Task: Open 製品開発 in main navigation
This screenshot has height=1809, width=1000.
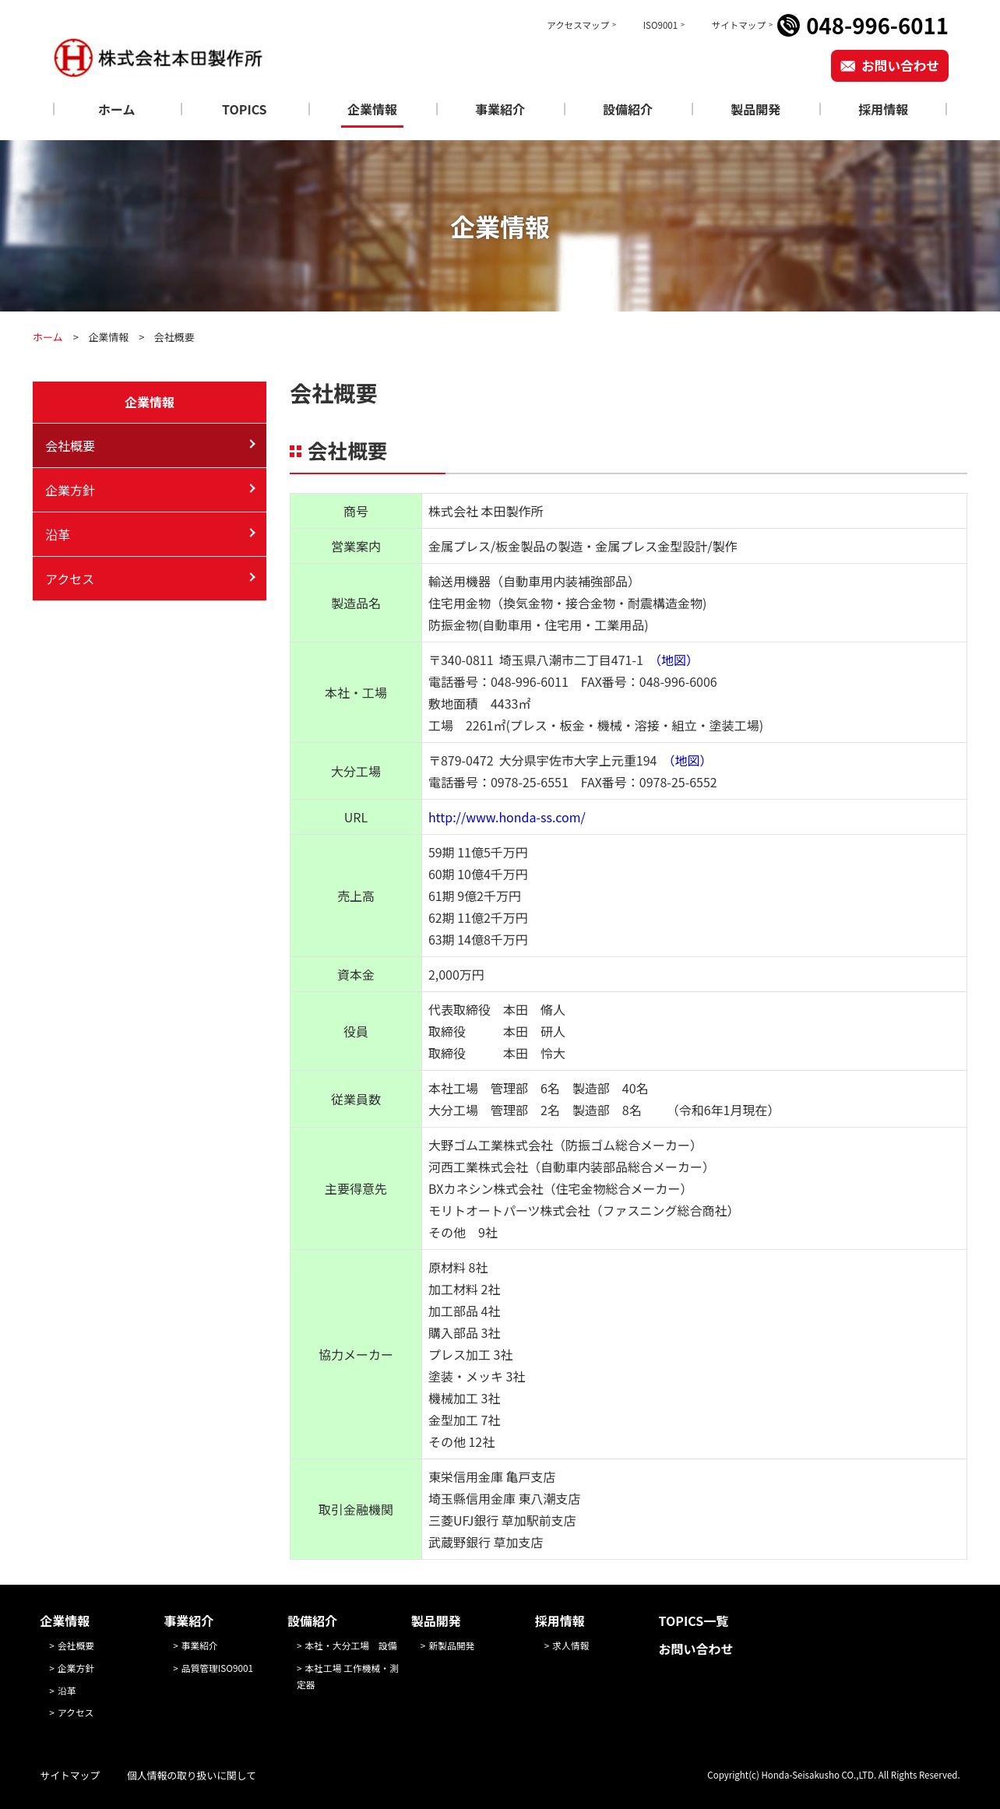Action: pos(755,110)
